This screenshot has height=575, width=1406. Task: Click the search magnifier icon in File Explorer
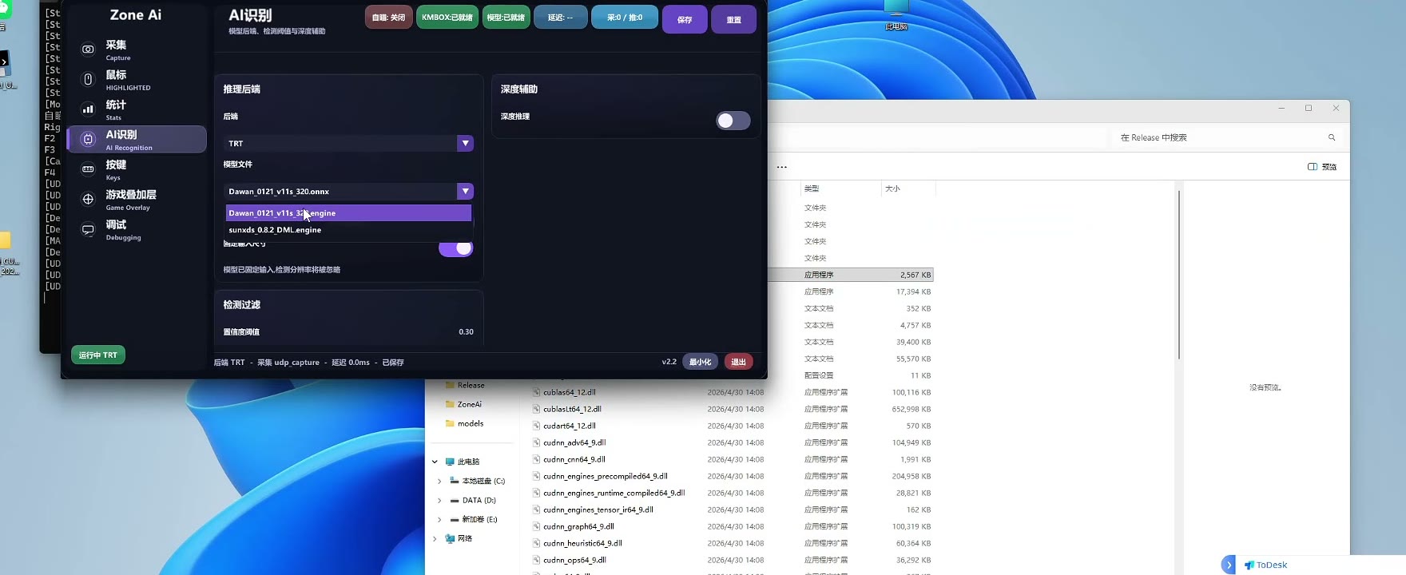pos(1332,137)
